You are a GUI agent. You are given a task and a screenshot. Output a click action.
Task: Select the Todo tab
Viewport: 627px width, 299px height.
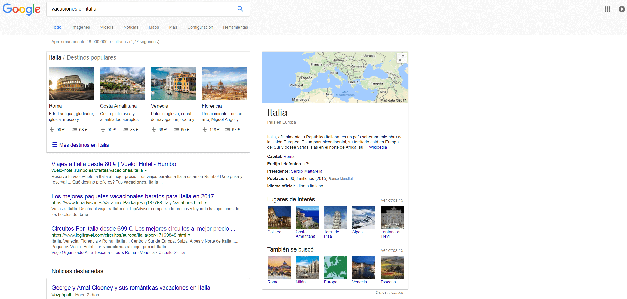pyautogui.click(x=57, y=27)
